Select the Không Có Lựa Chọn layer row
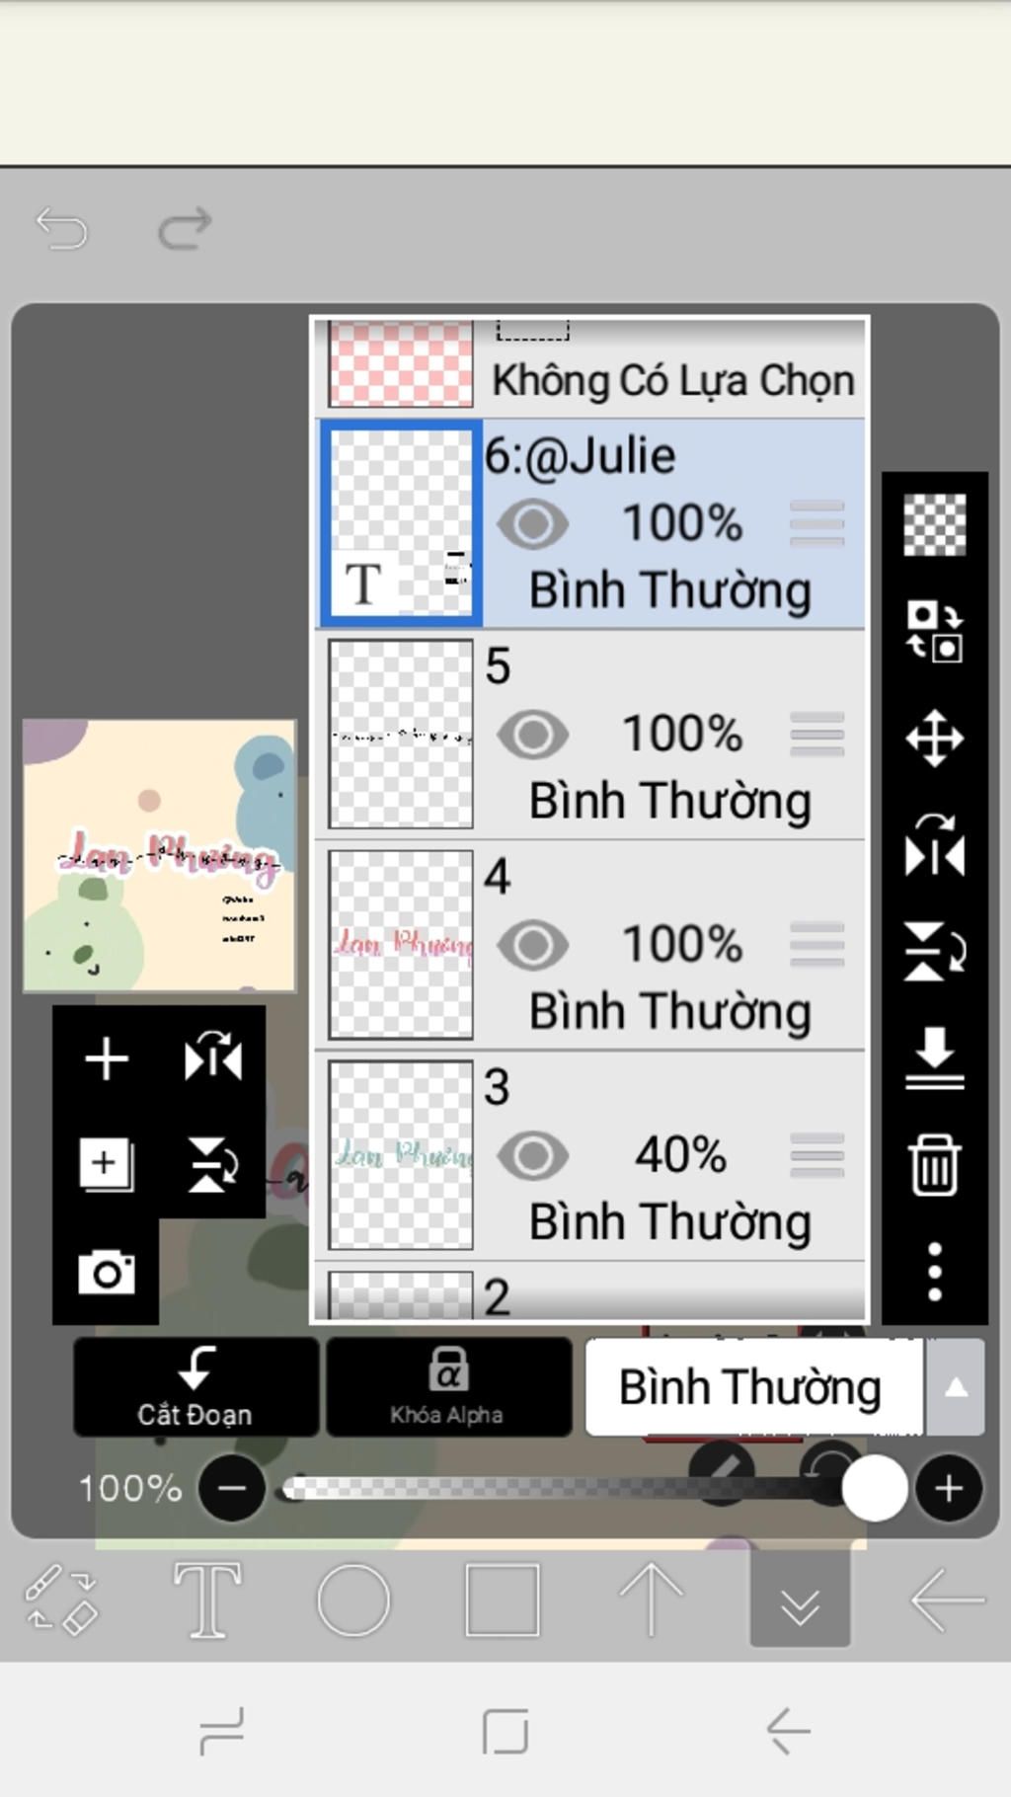The image size is (1011, 1797). (590, 365)
